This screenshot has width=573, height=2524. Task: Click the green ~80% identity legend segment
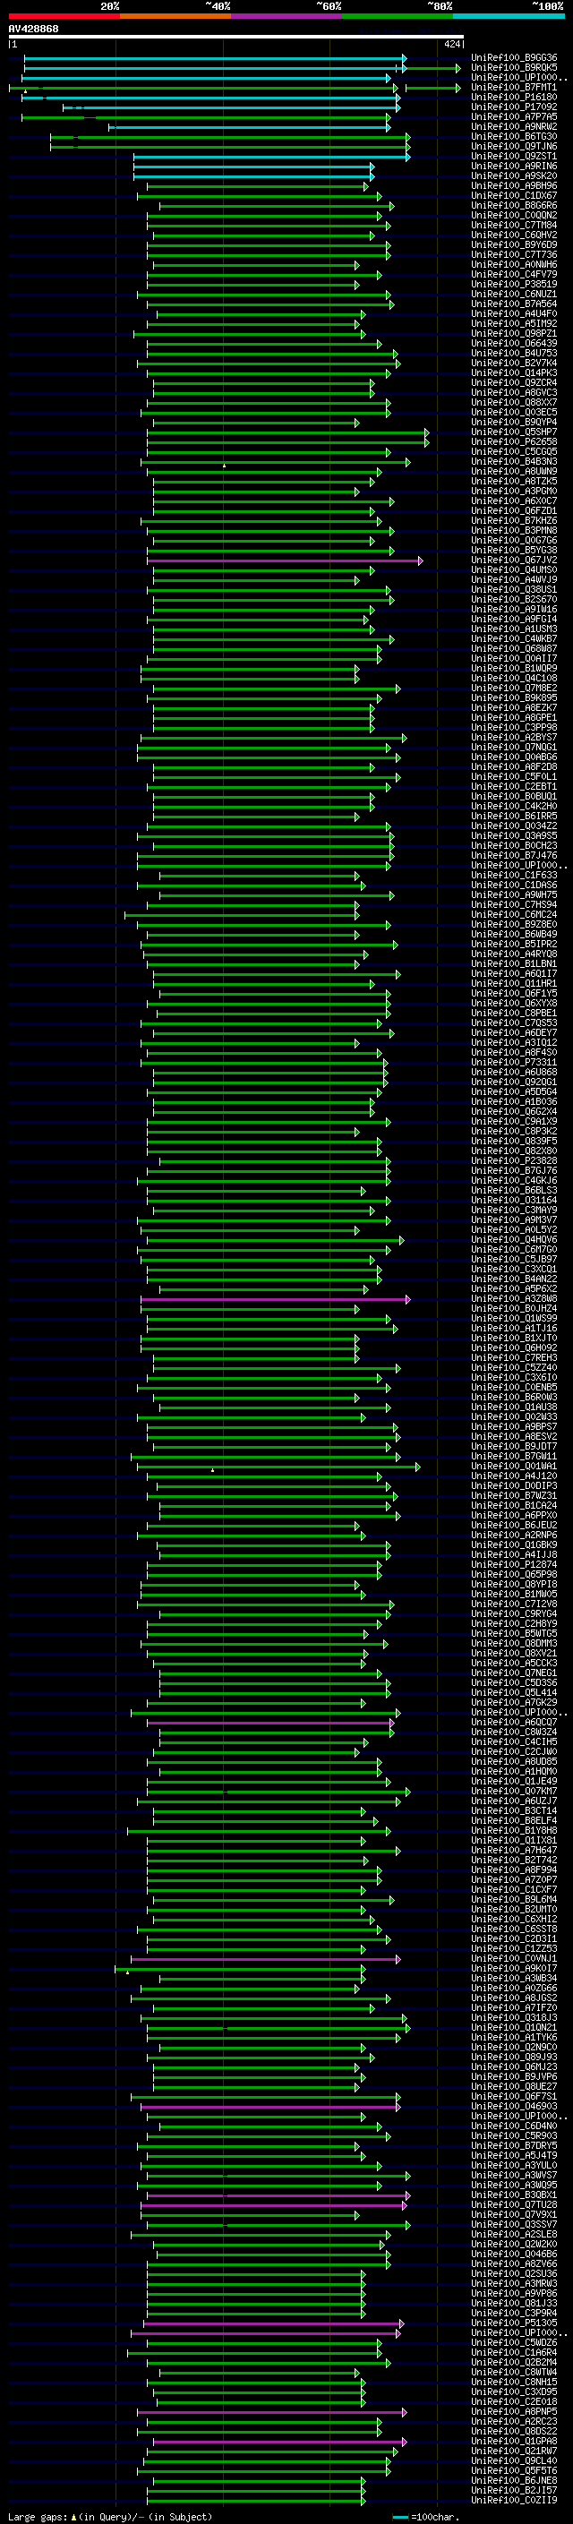point(398,16)
